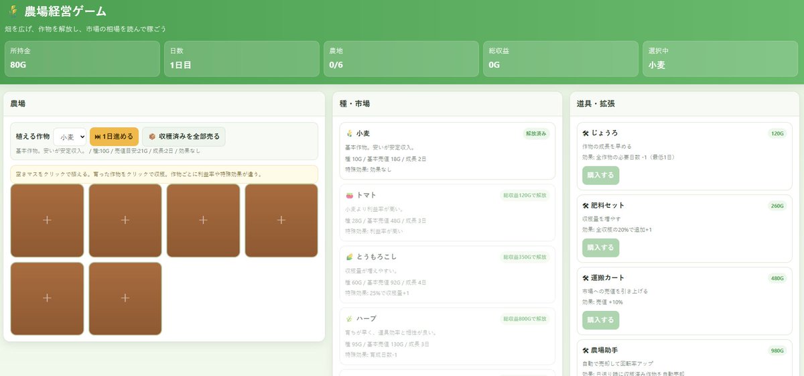804x376 pixels.
Task: Click the tool icon next to じょうろ
Action: point(586,133)
